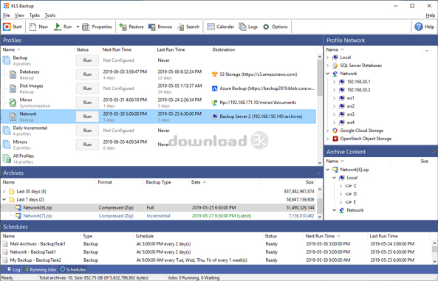Viewport: 438px width, 281px height.
Task: Click the Run toolbar button
Action: pos(63,27)
